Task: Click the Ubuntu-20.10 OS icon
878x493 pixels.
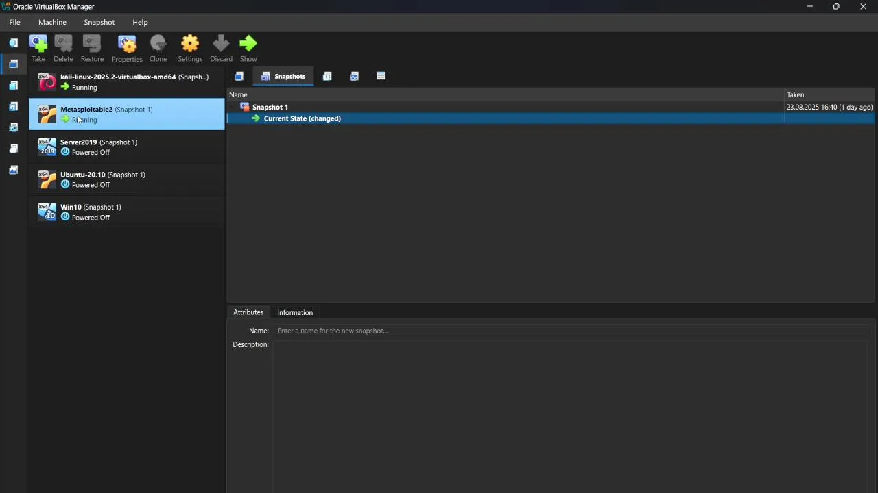Action: click(47, 179)
